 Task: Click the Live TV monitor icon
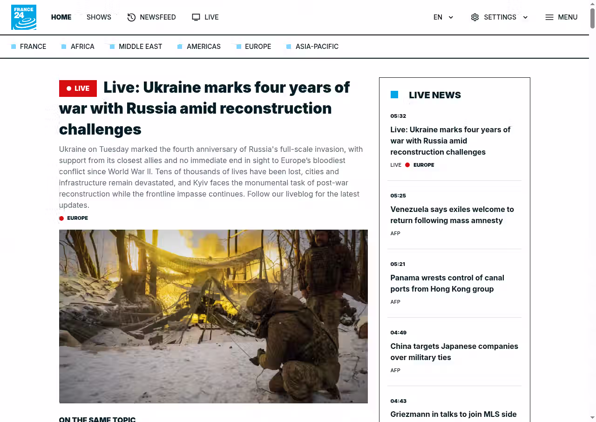click(196, 17)
